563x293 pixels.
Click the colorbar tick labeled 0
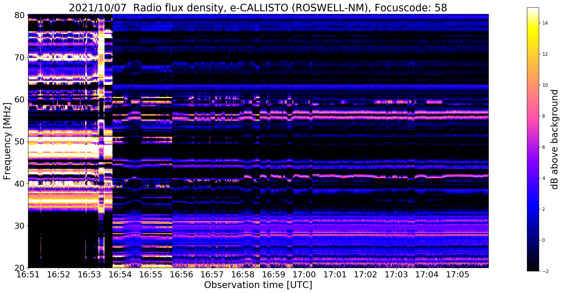543,240
